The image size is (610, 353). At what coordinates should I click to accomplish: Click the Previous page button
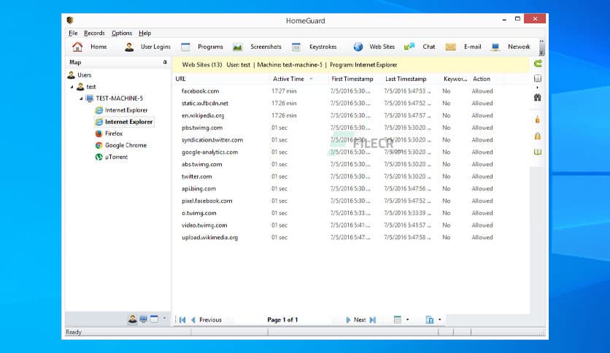pyautogui.click(x=206, y=320)
